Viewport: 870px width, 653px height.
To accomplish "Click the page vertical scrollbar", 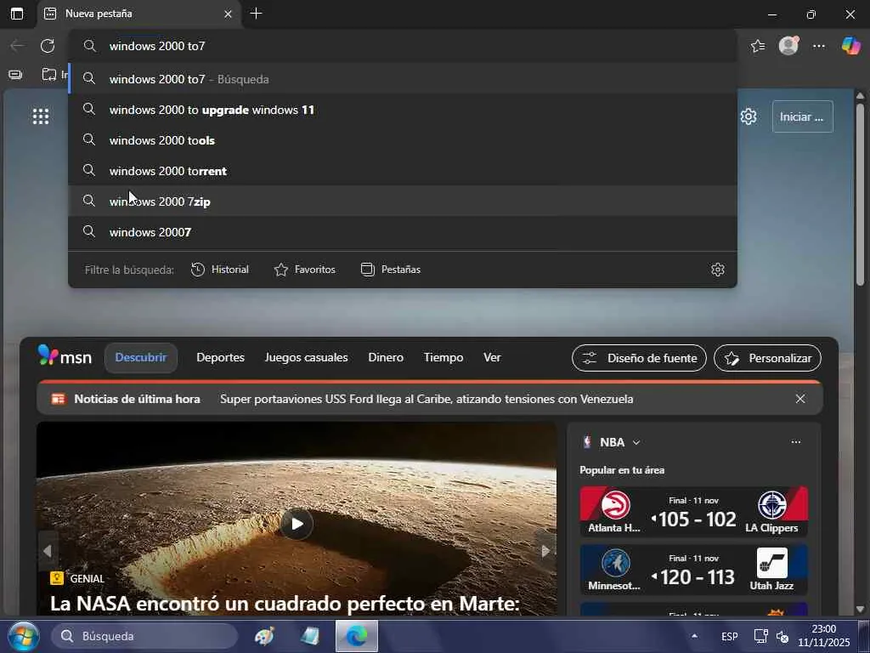I will click(x=860, y=195).
